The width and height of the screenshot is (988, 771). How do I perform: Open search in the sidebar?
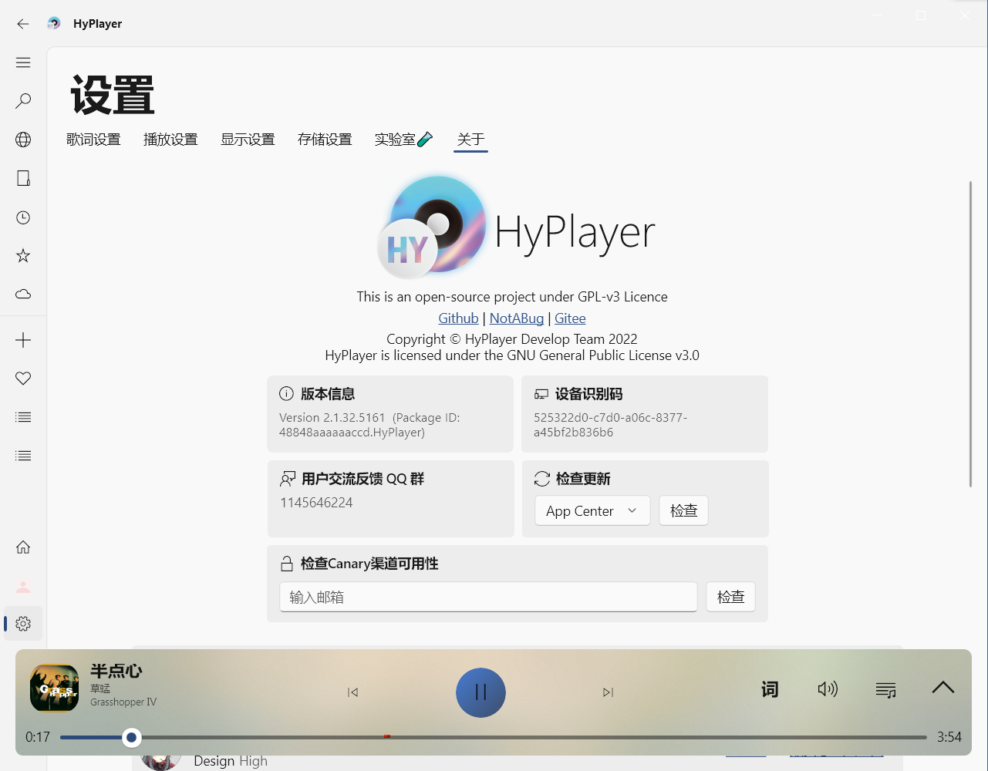(x=23, y=100)
